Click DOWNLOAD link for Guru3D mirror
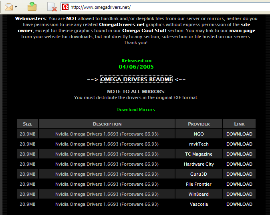This screenshot has width=270, height=215. 239,174
